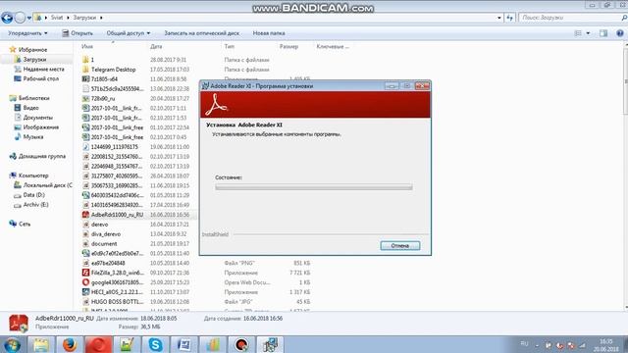Viewport: 628px width, 353px height.
Task: Select Избранное in the navigation pane
Action: [x=28, y=50]
